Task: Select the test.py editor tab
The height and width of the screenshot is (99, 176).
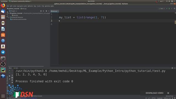Action: 54,11
